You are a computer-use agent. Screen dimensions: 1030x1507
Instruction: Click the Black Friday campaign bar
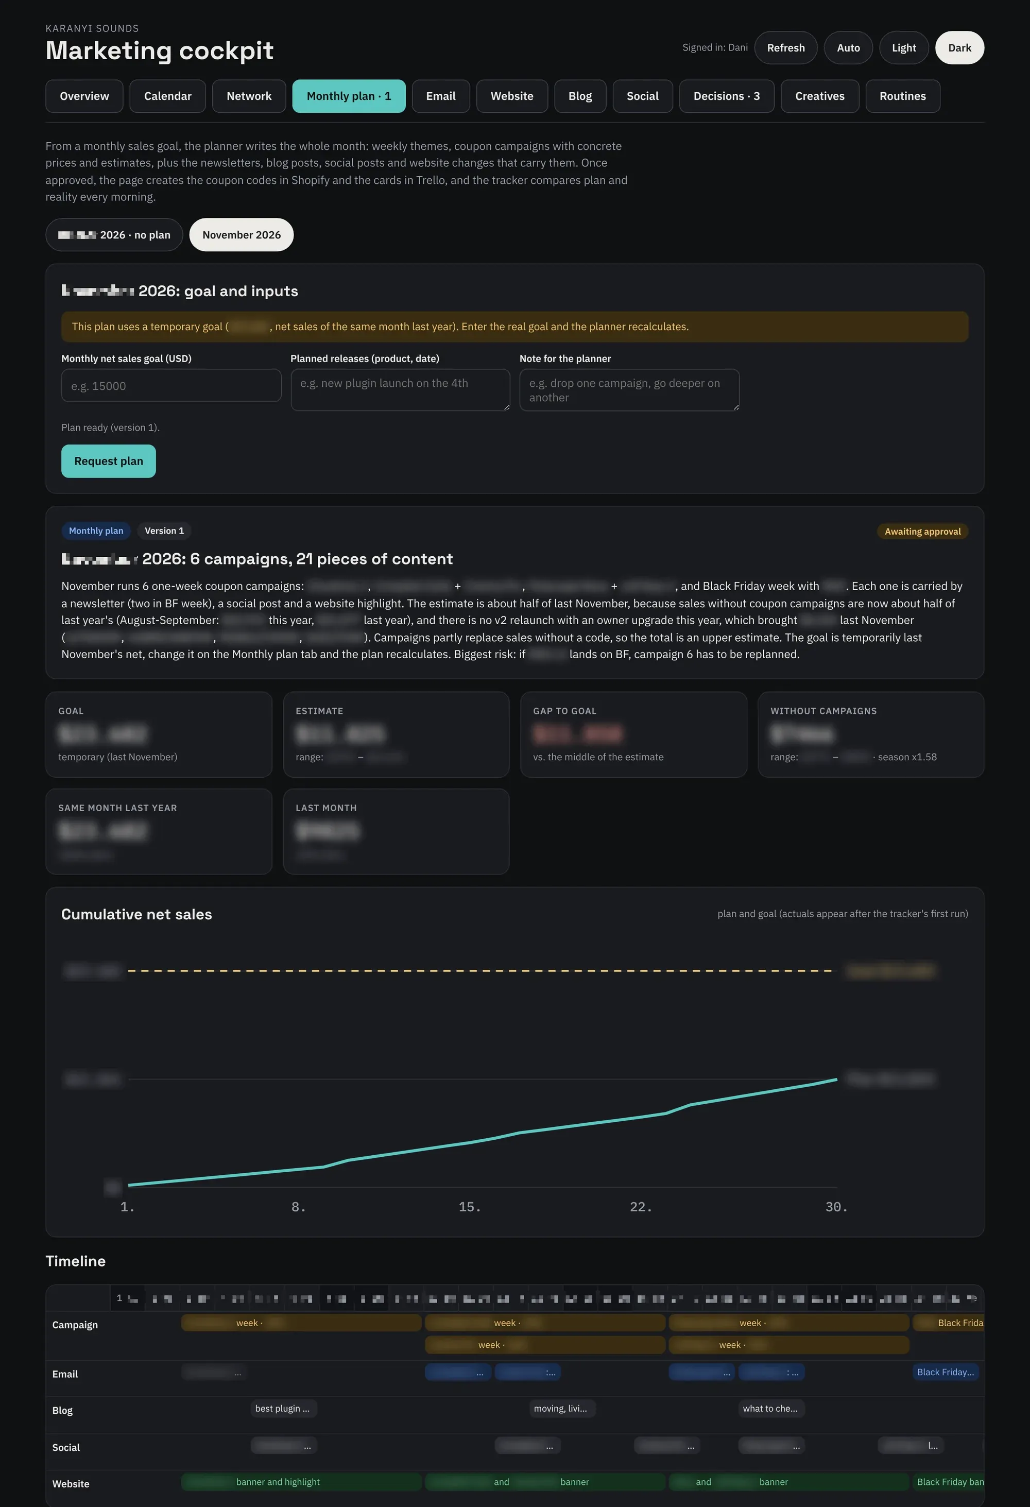(x=948, y=1323)
